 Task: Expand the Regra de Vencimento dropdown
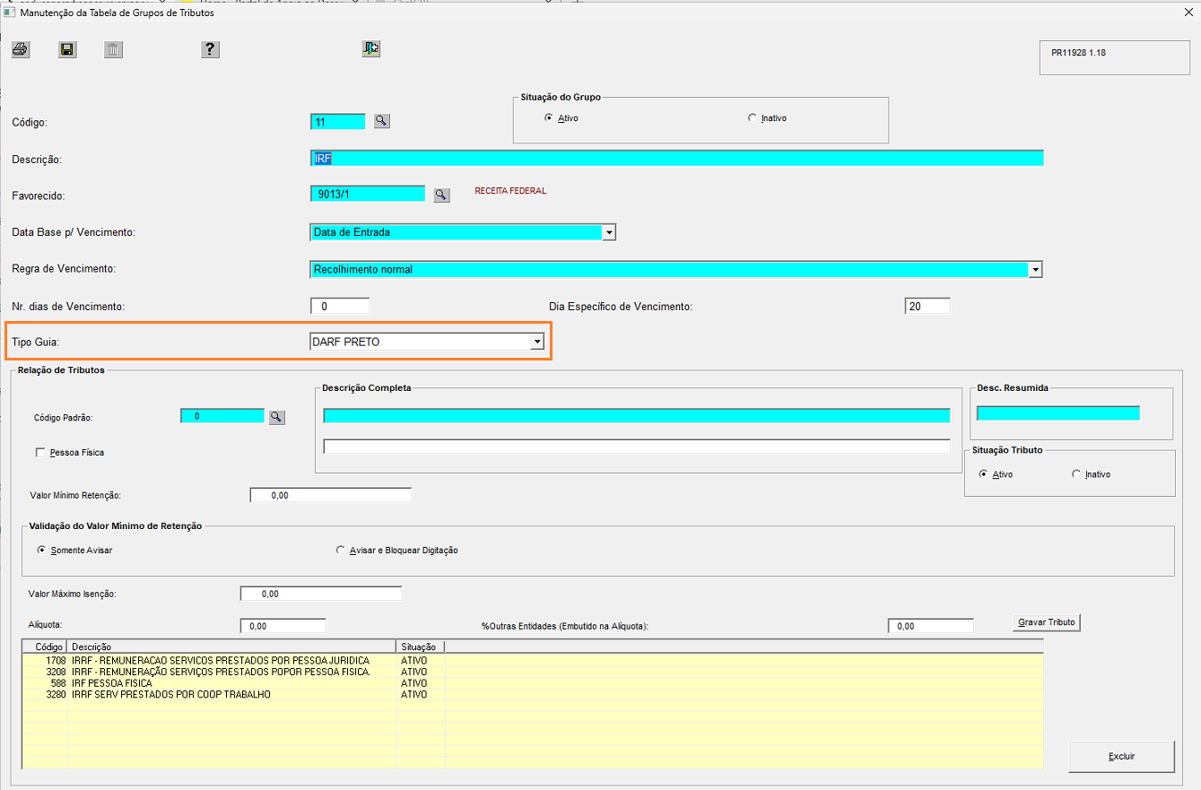click(x=1035, y=269)
